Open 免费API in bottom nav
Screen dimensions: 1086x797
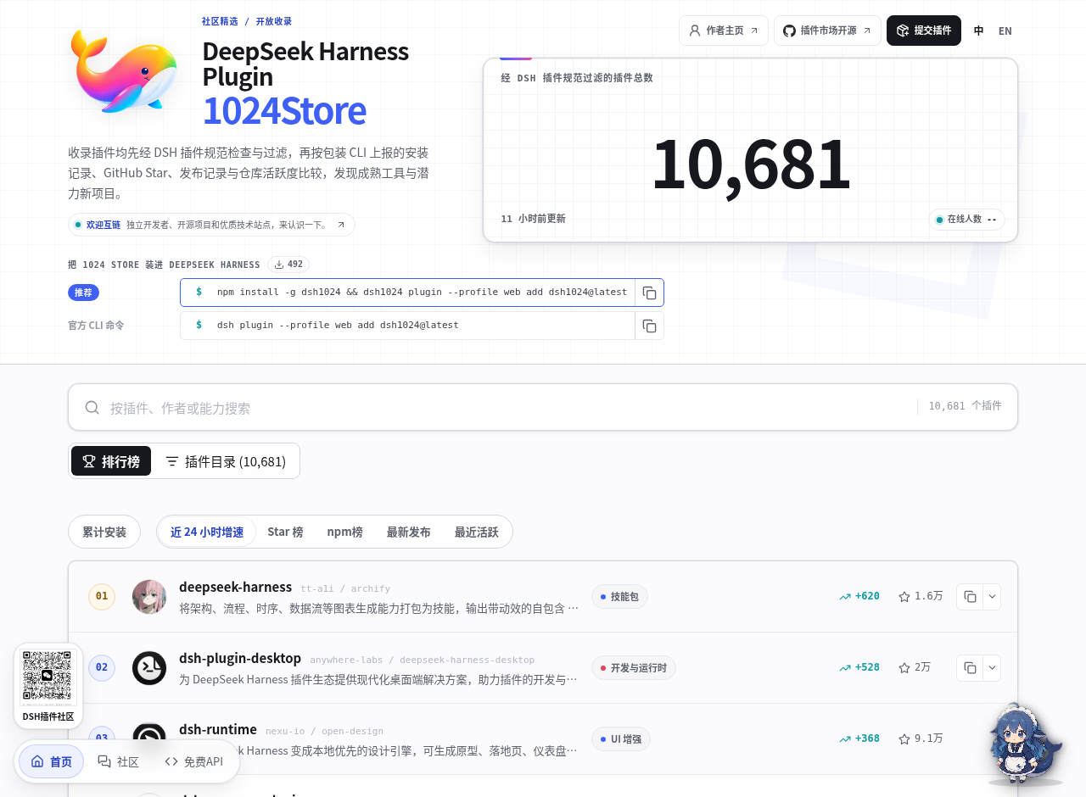pos(194,761)
